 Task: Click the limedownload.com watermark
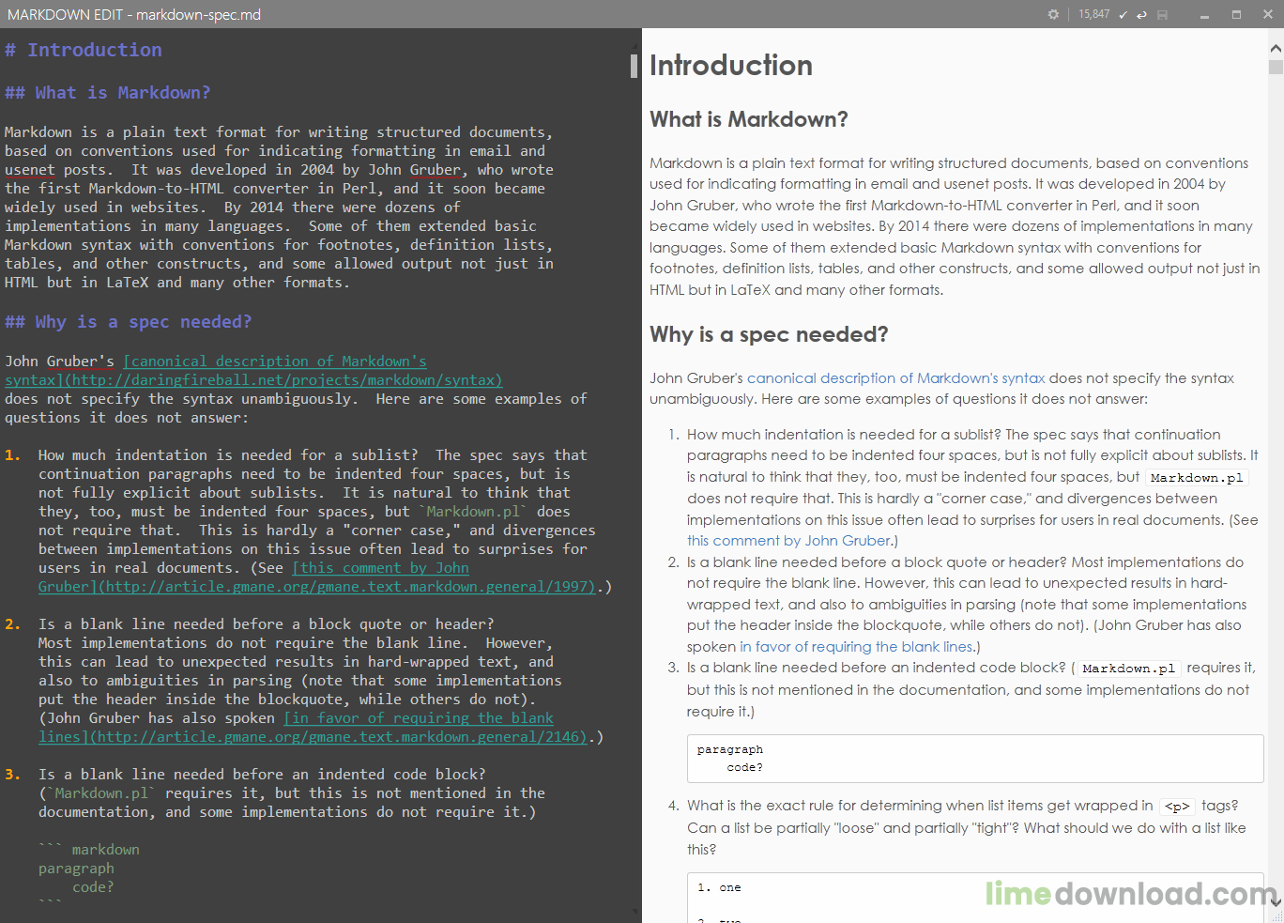point(1126,893)
